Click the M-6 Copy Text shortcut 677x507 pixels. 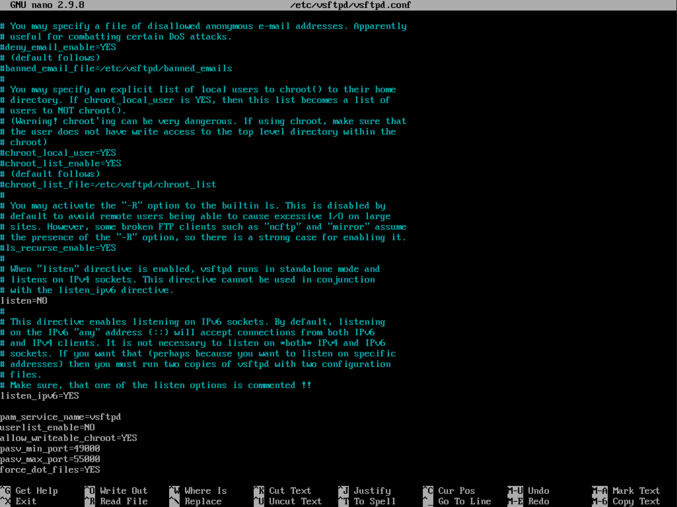pos(626,501)
